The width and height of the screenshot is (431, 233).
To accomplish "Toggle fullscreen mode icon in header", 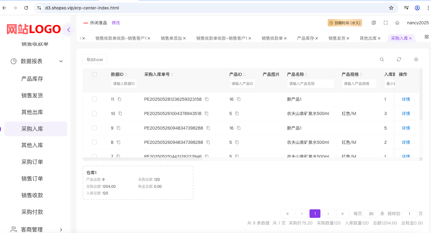I will click(x=385, y=23).
